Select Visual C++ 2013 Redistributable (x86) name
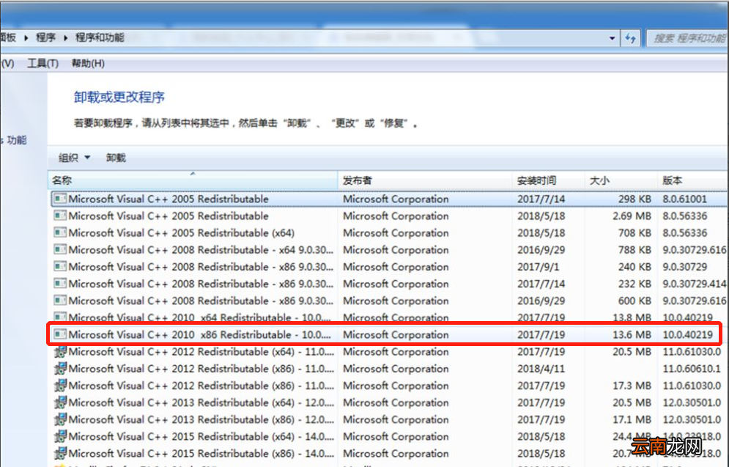Screen dimensions: 729x467 tap(201, 419)
